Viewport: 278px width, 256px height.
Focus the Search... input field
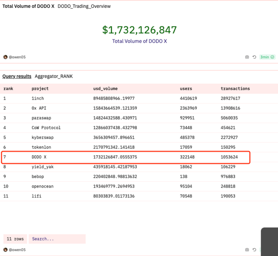tap(57, 239)
